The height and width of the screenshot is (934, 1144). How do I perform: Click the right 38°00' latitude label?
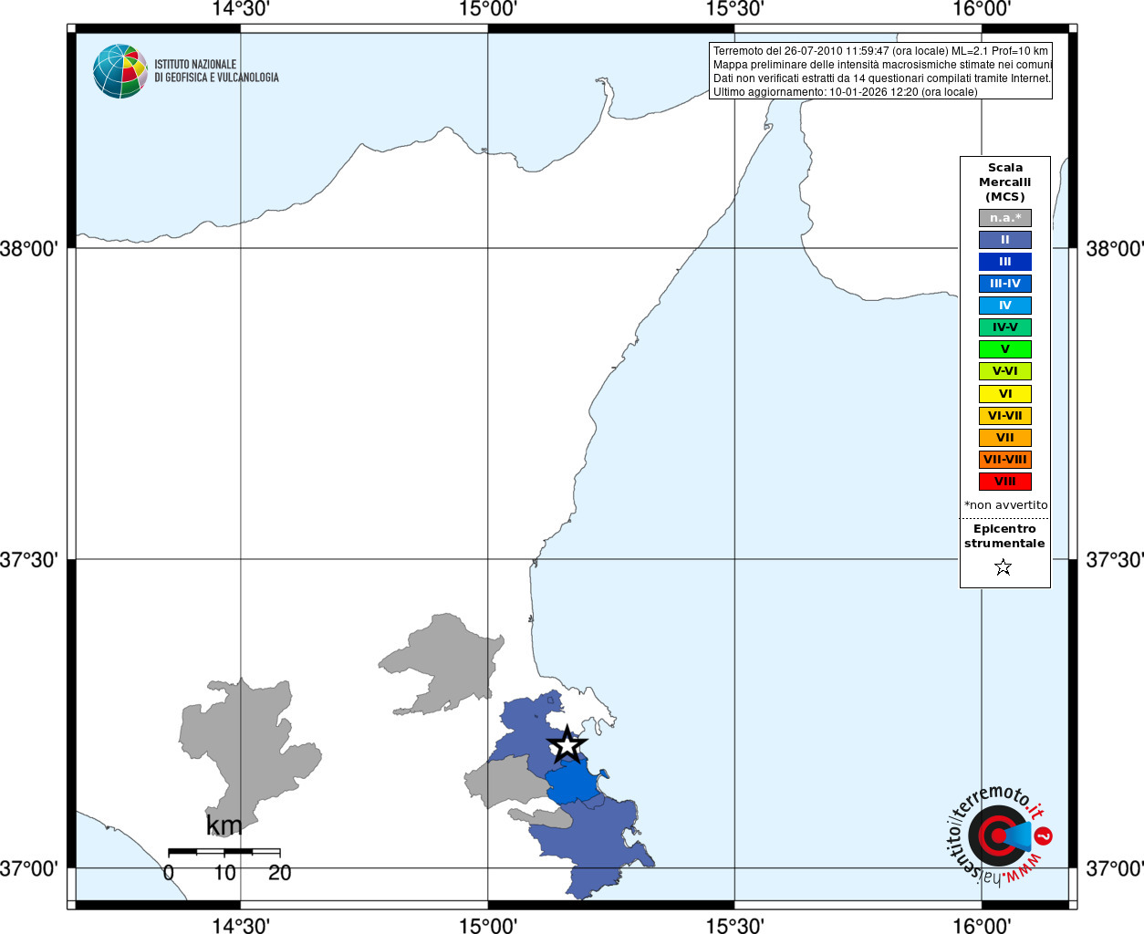[1115, 248]
